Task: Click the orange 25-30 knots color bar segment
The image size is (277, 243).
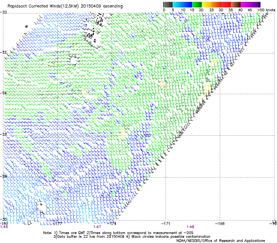Action: [216, 4]
